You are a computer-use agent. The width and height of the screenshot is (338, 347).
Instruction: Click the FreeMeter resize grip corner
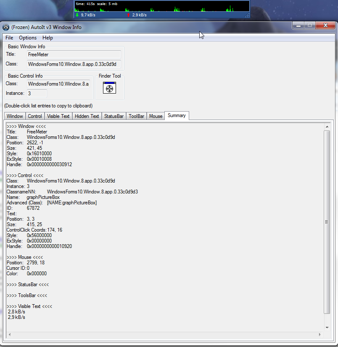click(247, 16)
